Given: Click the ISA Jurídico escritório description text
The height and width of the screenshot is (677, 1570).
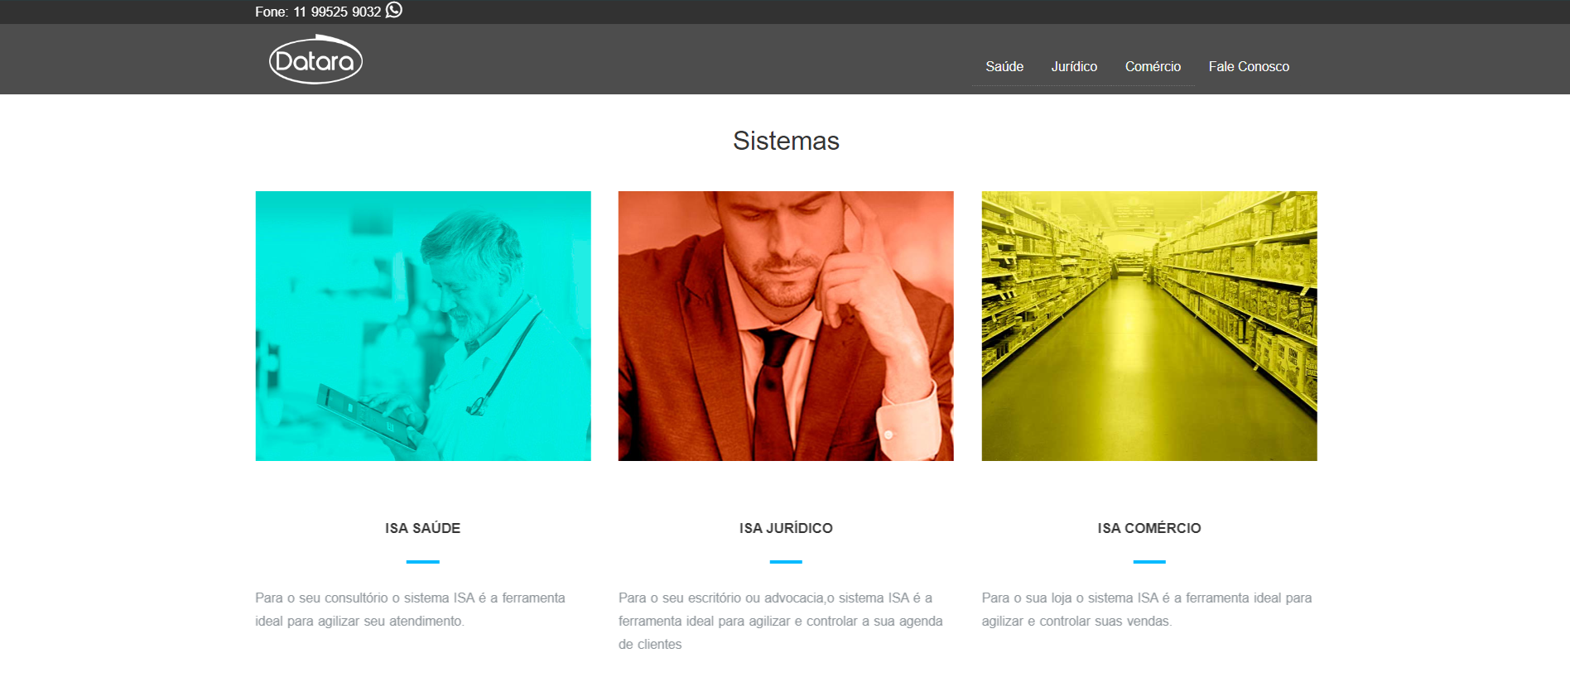Looking at the screenshot, I should tap(781, 621).
